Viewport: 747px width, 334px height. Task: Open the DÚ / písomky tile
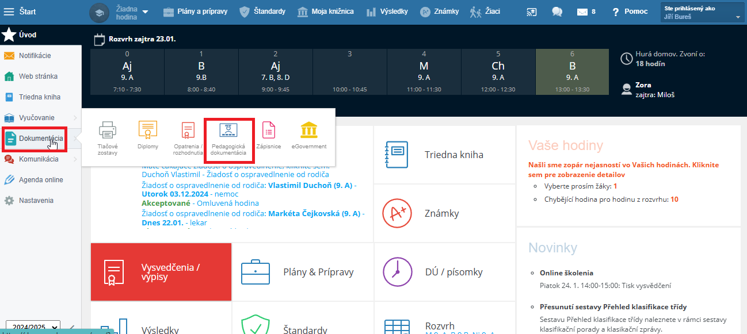pos(444,272)
